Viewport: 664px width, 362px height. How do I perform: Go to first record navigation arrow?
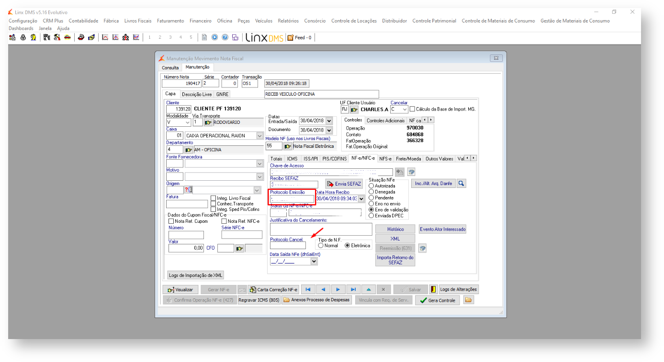tap(308, 290)
